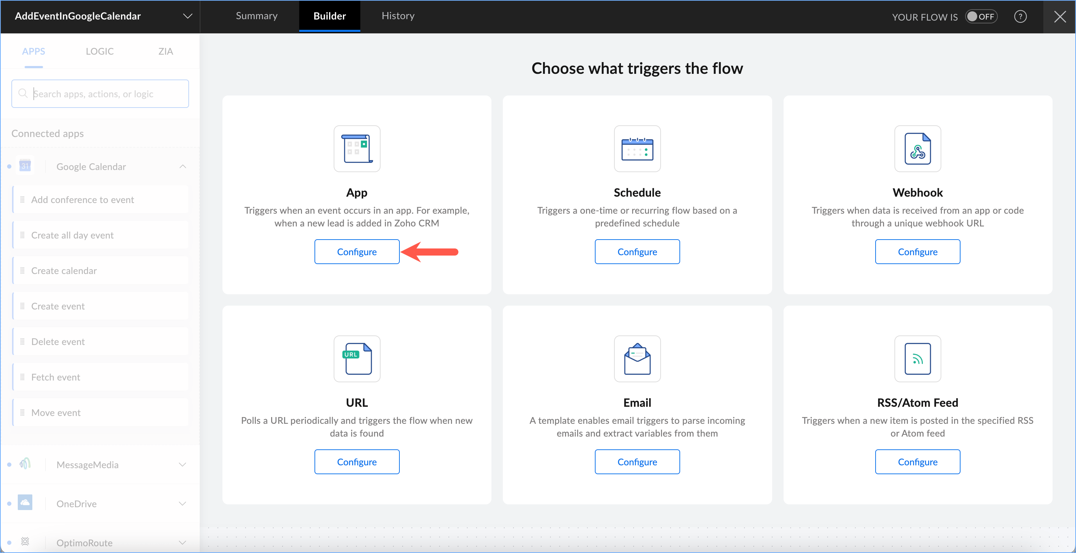Configure the App trigger
Viewport: 1076px width, 553px height.
(357, 252)
